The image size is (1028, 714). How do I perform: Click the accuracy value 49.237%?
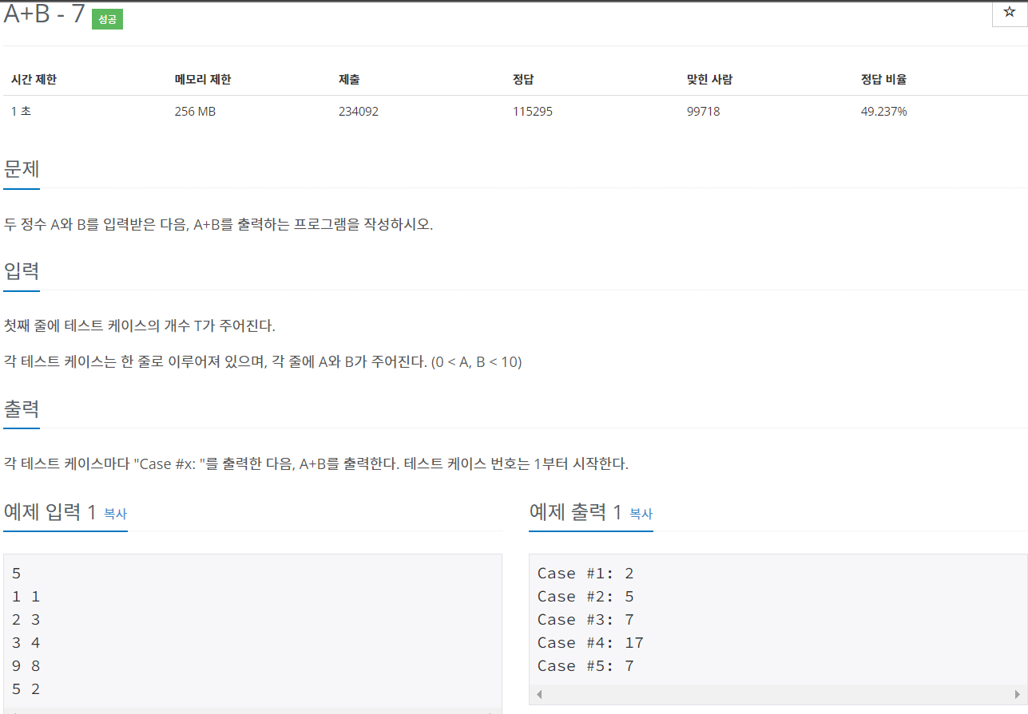click(883, 111)
